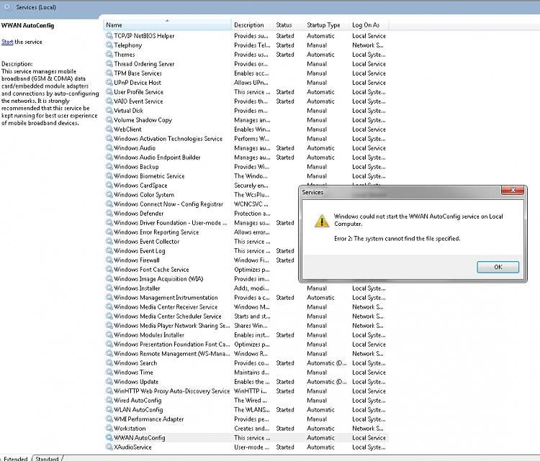Select the Windows Font Cache Service name
This screenshot has width=540, height=461.
[x=151, y=270]
